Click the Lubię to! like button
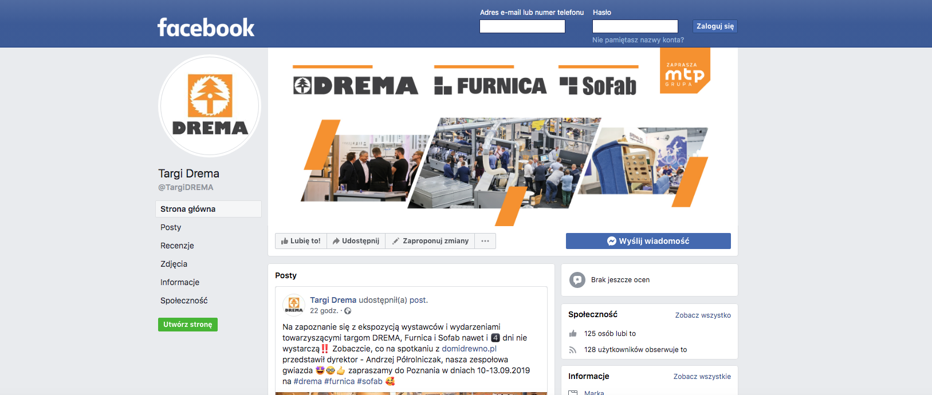This screenshot has width=932, height=395. (301, 241)
